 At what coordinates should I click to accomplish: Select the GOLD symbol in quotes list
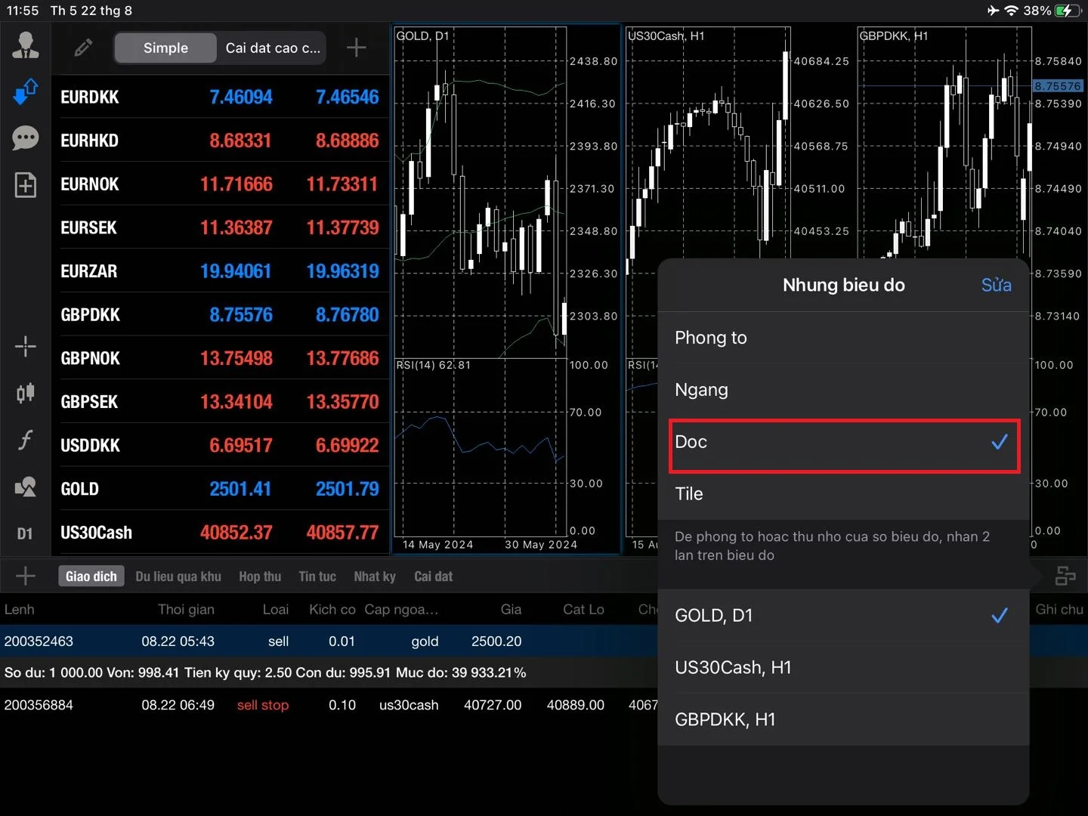221,489
